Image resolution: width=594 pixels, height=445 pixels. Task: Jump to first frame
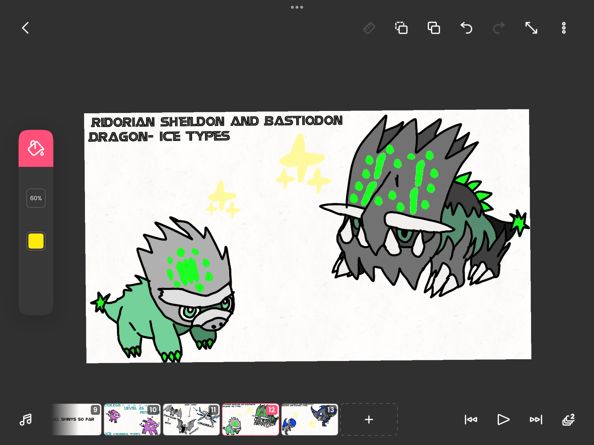471,420
